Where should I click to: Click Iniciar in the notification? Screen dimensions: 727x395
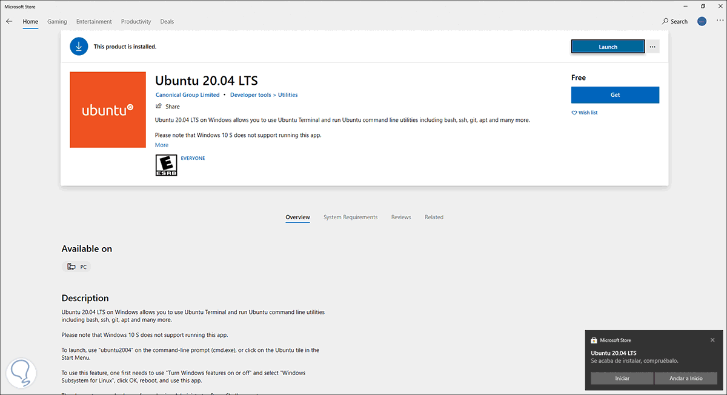coord(622,378)
